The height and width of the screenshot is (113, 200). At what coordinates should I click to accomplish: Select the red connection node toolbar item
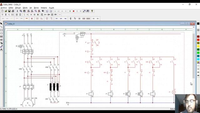point(32,19)
